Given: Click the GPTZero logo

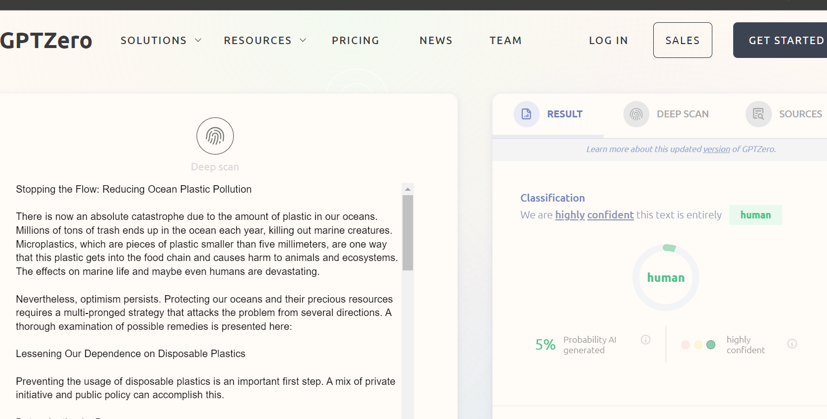Looking at the screenshot, I should click(46, 40).
